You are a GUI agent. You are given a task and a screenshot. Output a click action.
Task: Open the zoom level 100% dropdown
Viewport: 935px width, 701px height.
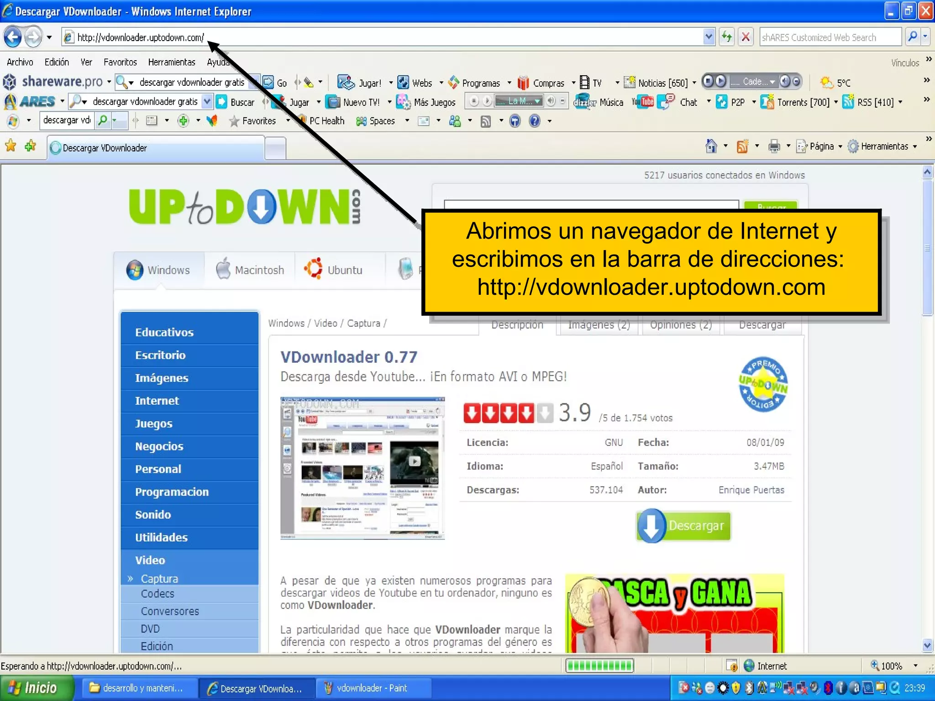[915, 666]
